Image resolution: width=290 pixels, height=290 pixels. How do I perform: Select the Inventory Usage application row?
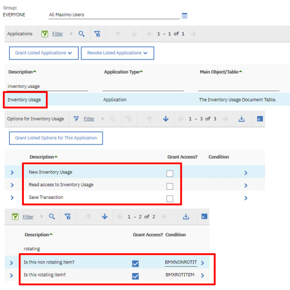pos(147,100)
